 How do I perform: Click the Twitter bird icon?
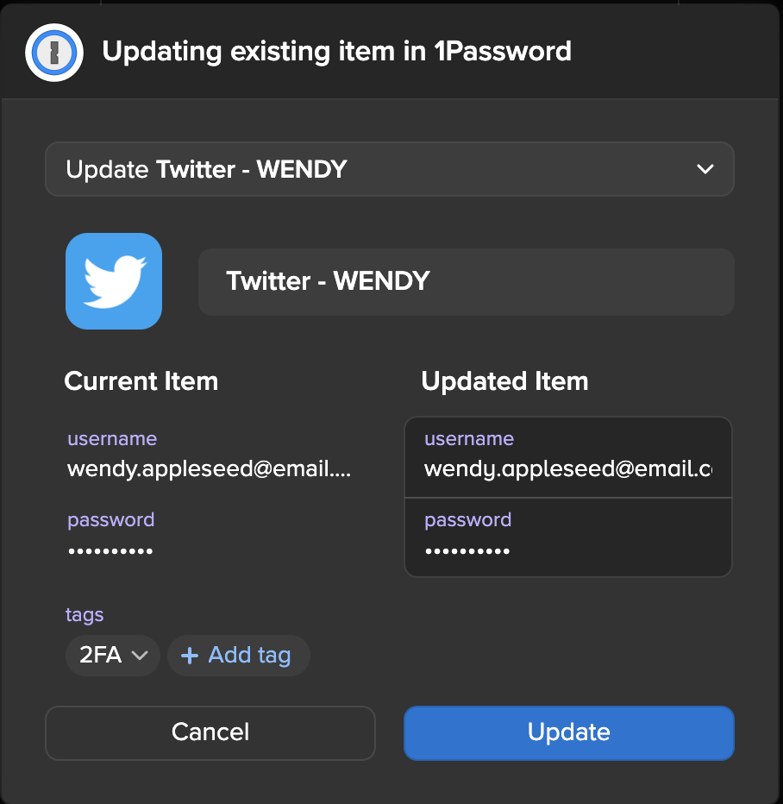point(114,281)
